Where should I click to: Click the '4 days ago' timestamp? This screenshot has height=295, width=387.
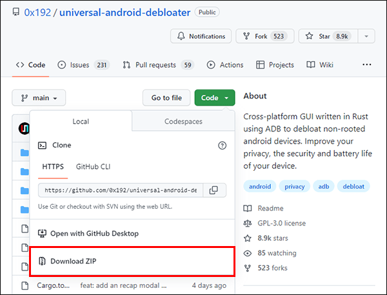tap(209, 285)
